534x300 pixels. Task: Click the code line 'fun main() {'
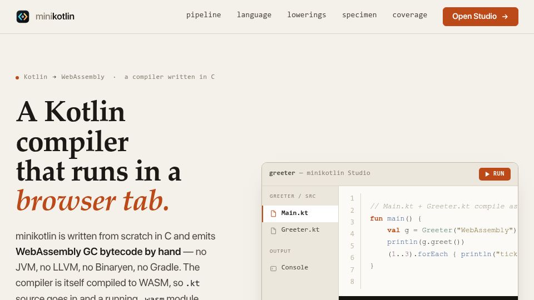[x=395, y=218]
